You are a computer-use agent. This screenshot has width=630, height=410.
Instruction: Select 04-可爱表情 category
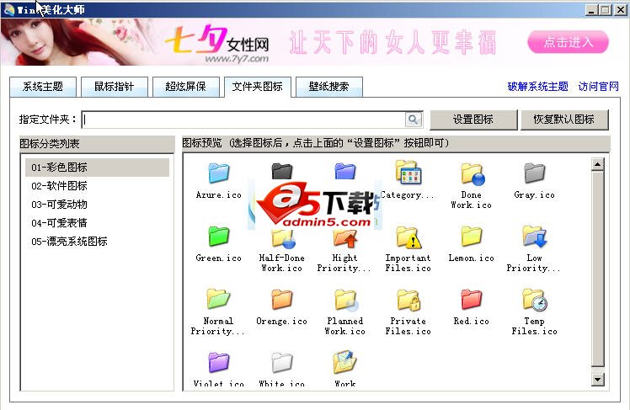pyautogui.click(x=97, y=223)
